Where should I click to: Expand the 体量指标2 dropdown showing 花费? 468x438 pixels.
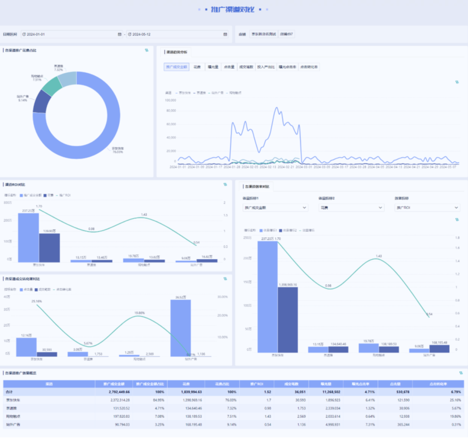351,208
